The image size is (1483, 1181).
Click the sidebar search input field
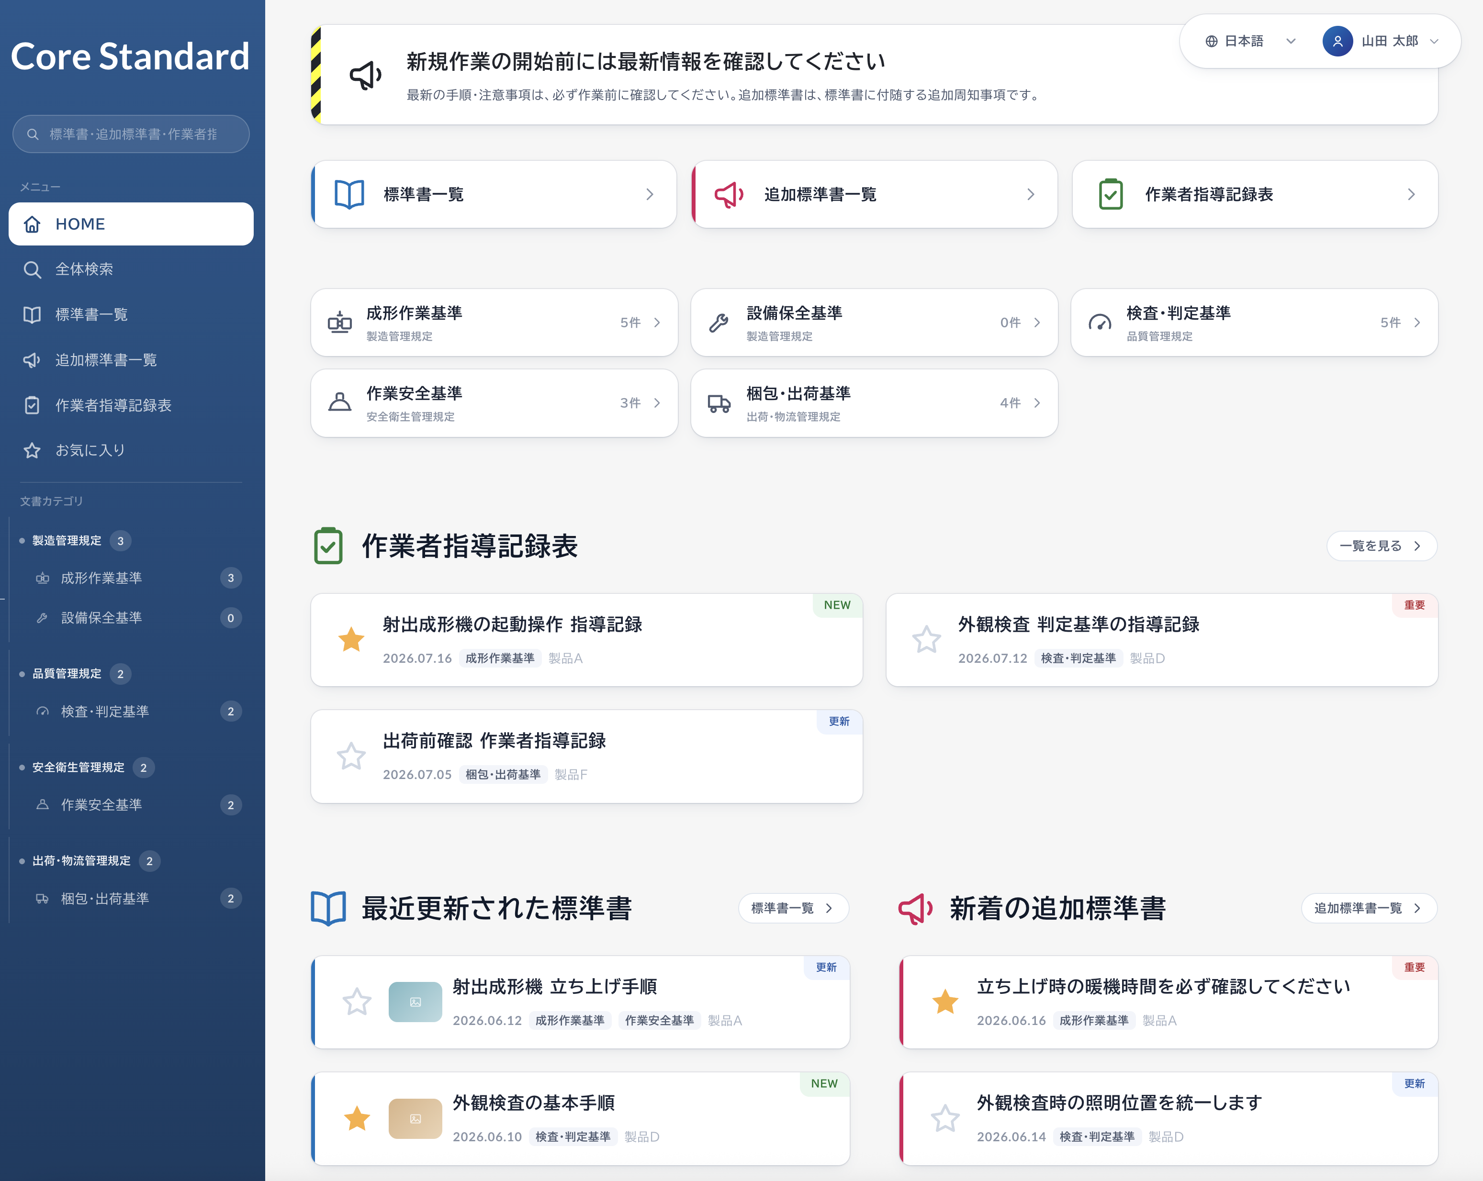[x=131, y=134]
